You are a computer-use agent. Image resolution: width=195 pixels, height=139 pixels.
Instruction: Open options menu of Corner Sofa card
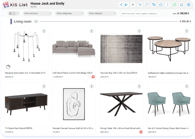coord(92,31)
